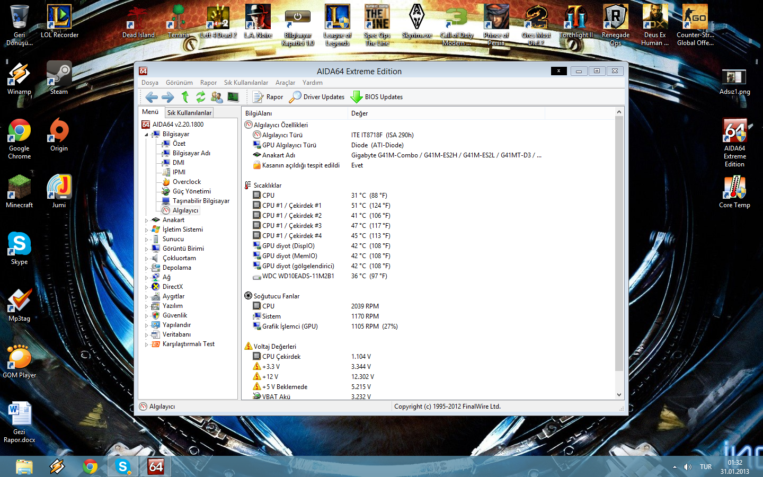The height and width of the screenshot is (477, 763).
Task: Click Chrome icon in the taskbar
Action: [x=90, y=466]
